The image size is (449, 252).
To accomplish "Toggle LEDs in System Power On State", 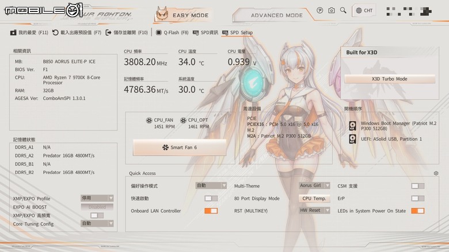I will 418,211.
